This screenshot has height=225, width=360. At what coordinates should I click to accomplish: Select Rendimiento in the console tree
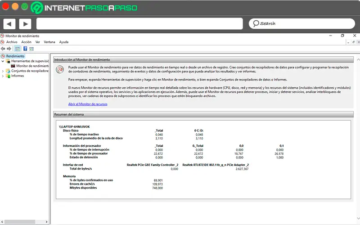[15, 56]
